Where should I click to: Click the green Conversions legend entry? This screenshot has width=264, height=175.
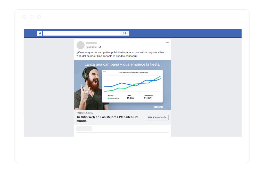pyautogui.click(x=113, y=98)
